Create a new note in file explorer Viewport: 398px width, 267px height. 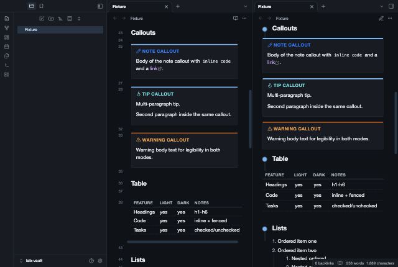coord(42,19)
